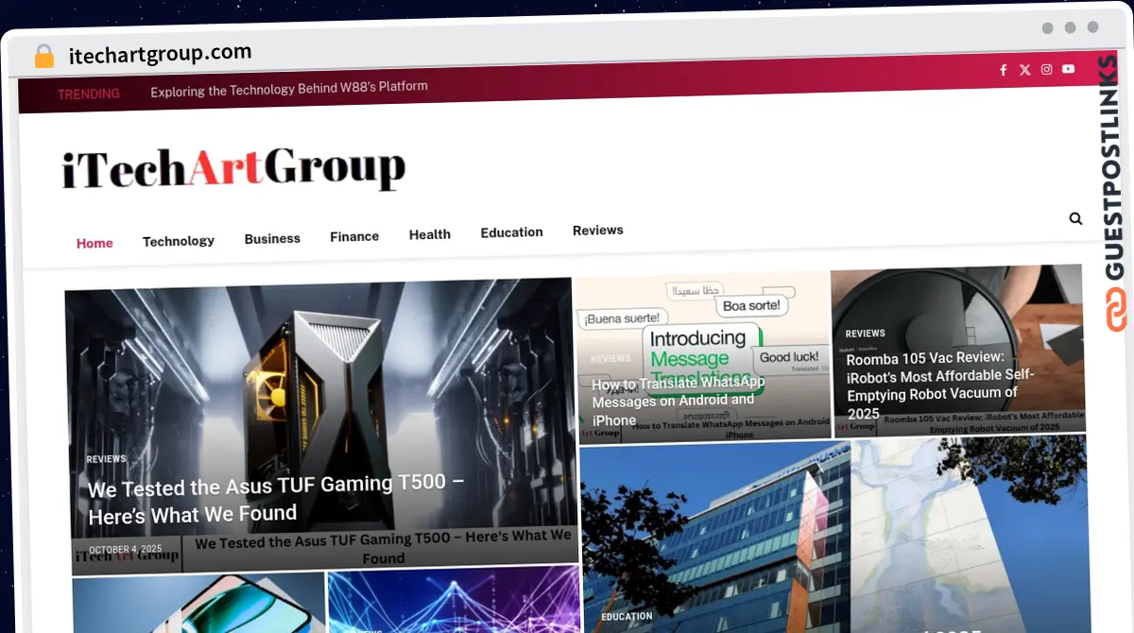Click the October 4, 2025 date text
Viewport: 1134px width, 633px height.
[126, 549]
